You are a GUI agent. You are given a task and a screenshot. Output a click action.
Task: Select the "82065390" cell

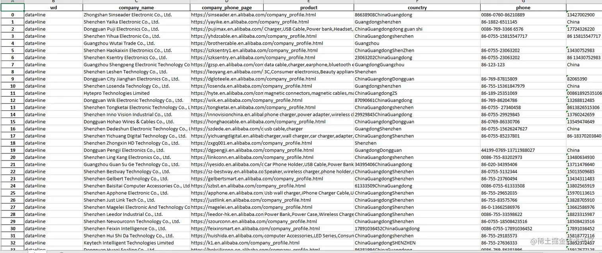584,79
